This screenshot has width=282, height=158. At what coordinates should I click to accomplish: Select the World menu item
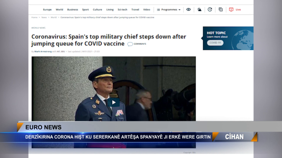click(x=59, y=10)
